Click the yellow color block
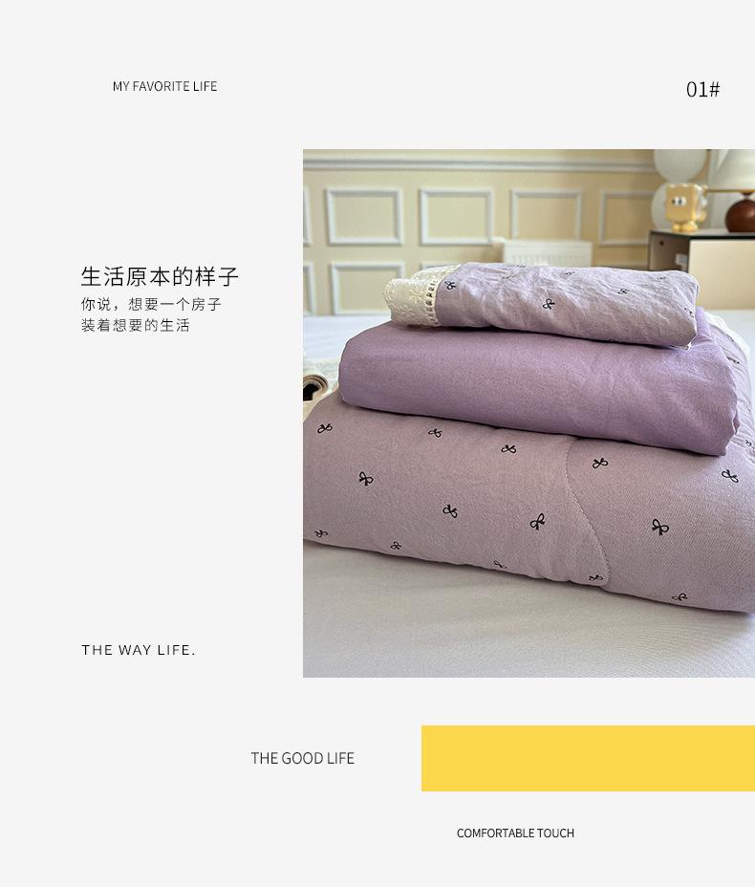This screenshot has height=887, width=755. [588, 759]
